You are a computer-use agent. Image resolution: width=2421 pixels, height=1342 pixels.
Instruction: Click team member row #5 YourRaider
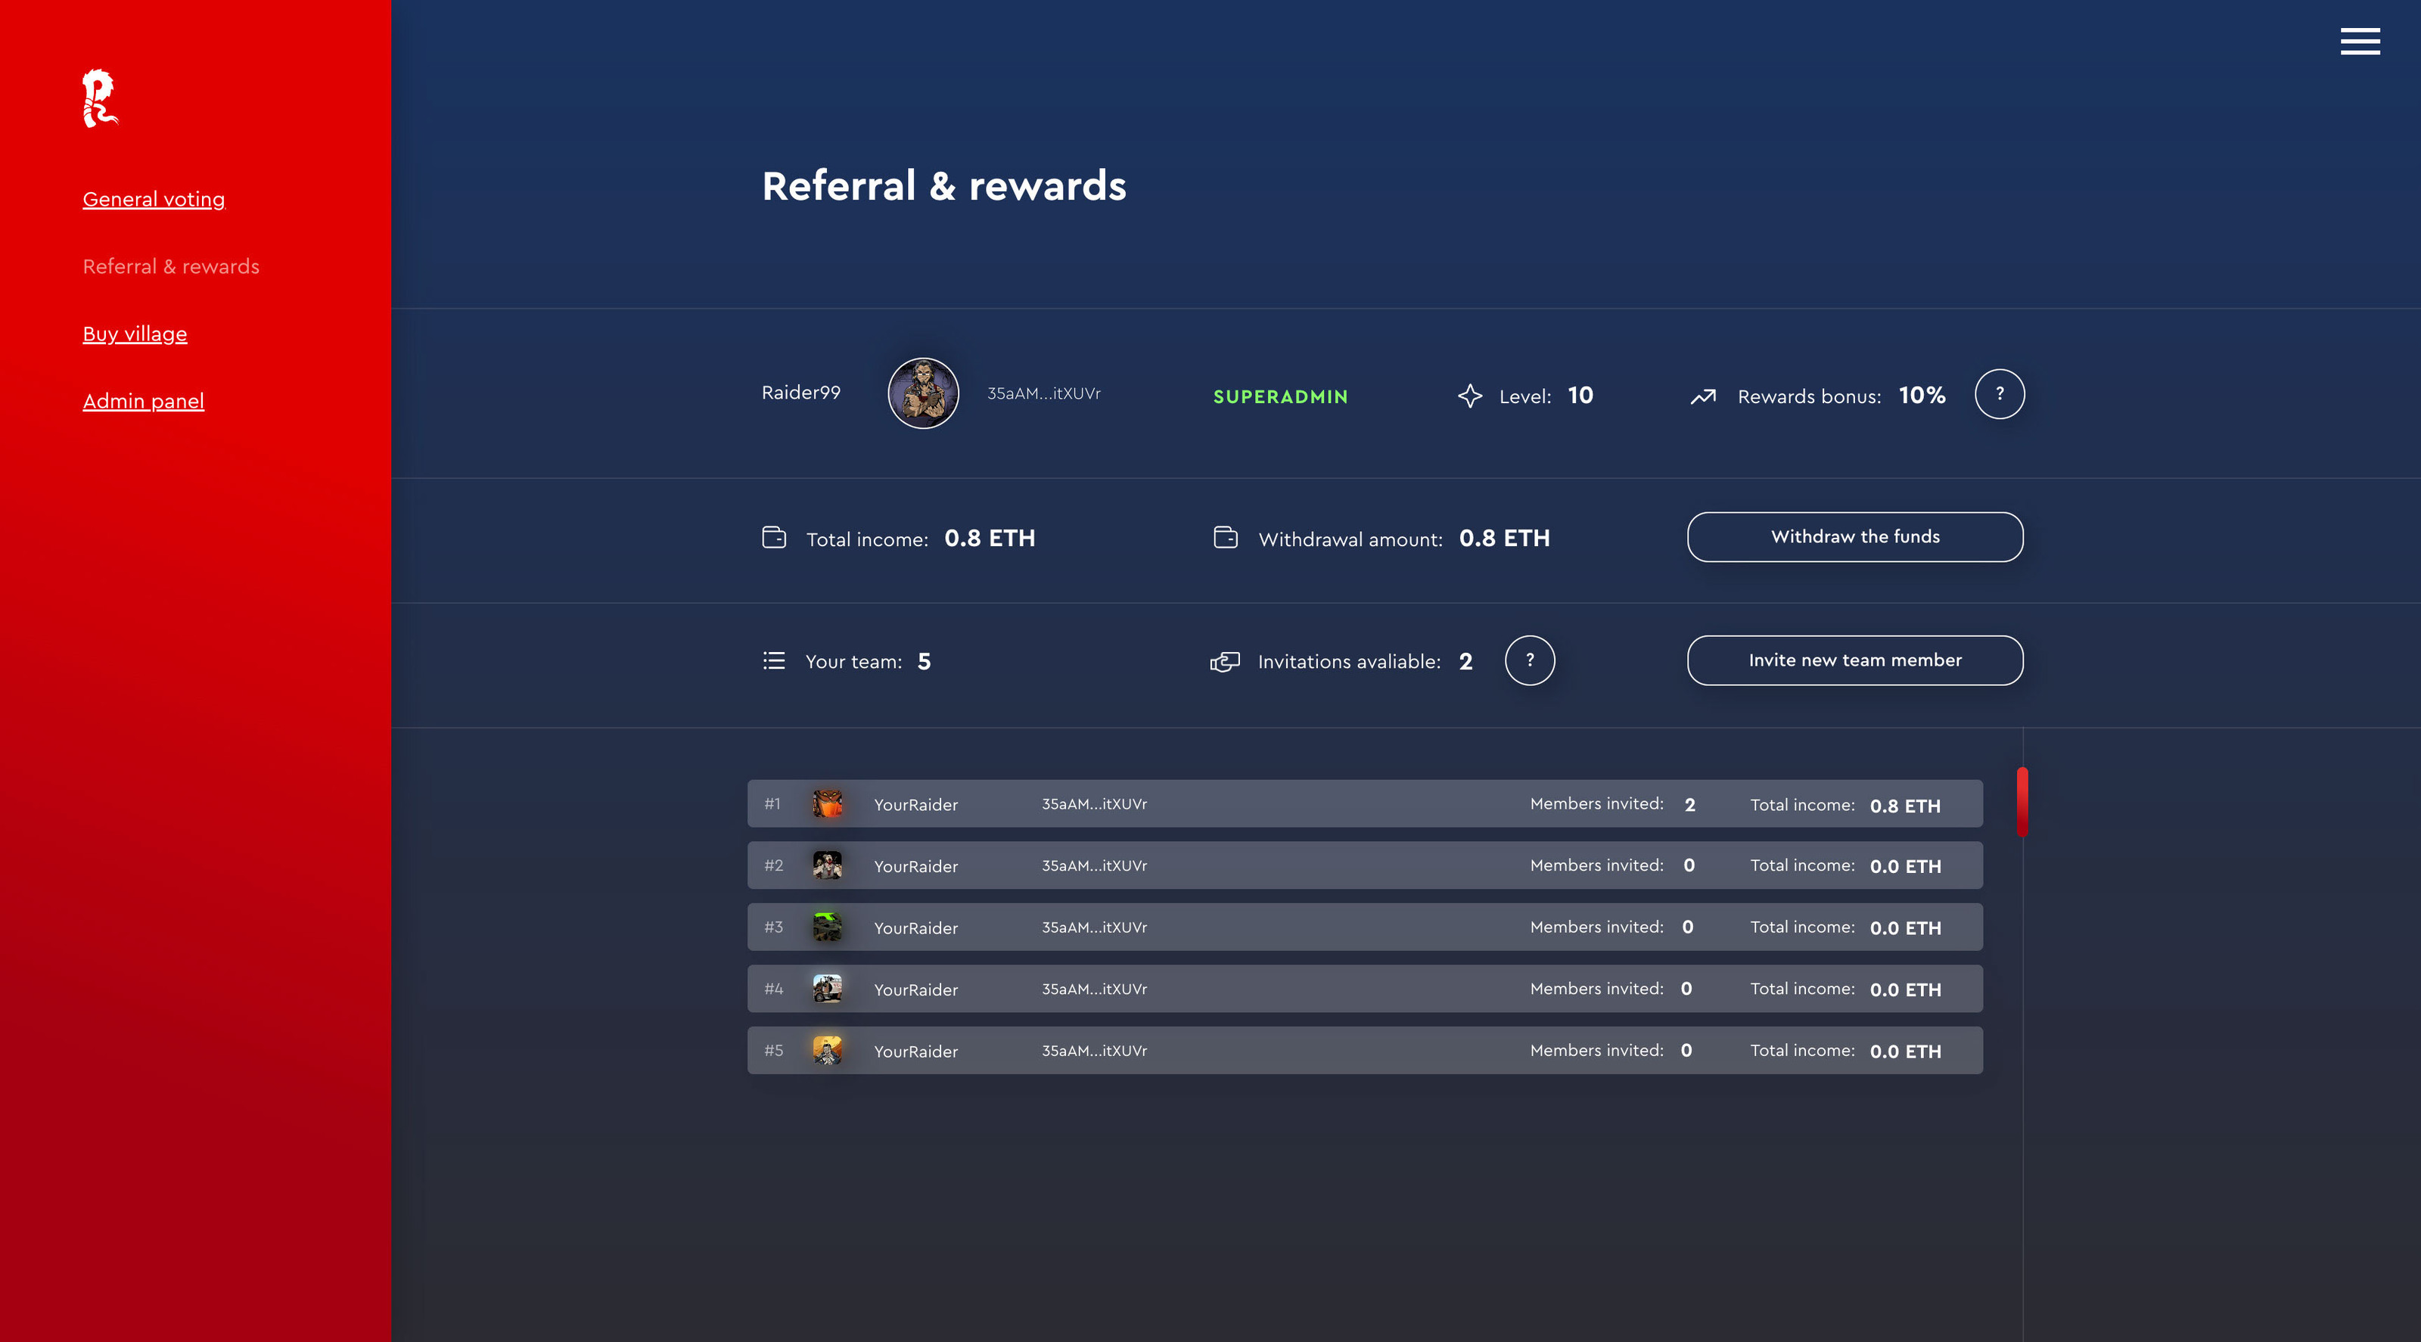915,1052
